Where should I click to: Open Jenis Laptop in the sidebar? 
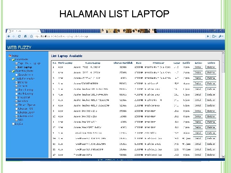[26, 90]
